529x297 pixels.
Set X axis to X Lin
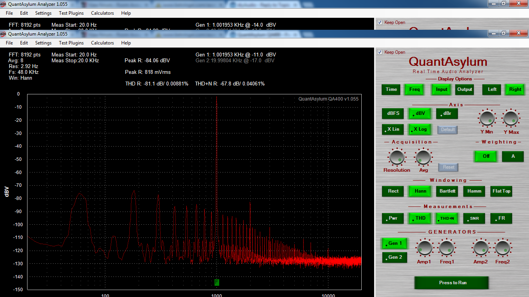point(393,129)
